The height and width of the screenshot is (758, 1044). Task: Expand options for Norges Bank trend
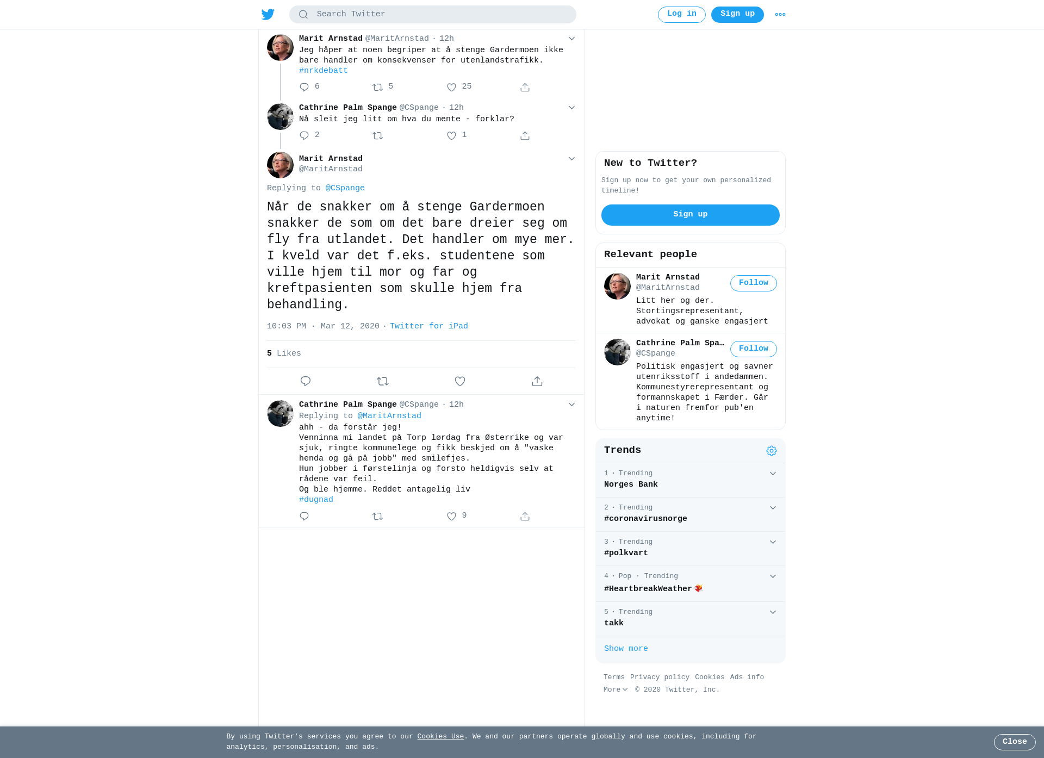point(773,474)
